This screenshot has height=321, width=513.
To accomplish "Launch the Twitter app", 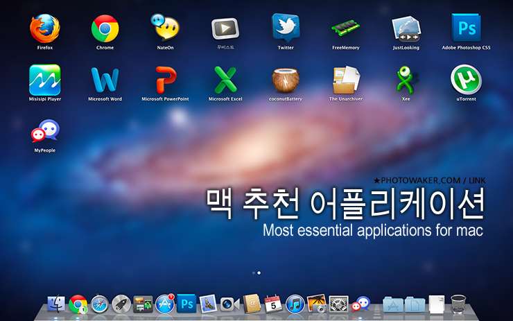I will coord(286,28).
